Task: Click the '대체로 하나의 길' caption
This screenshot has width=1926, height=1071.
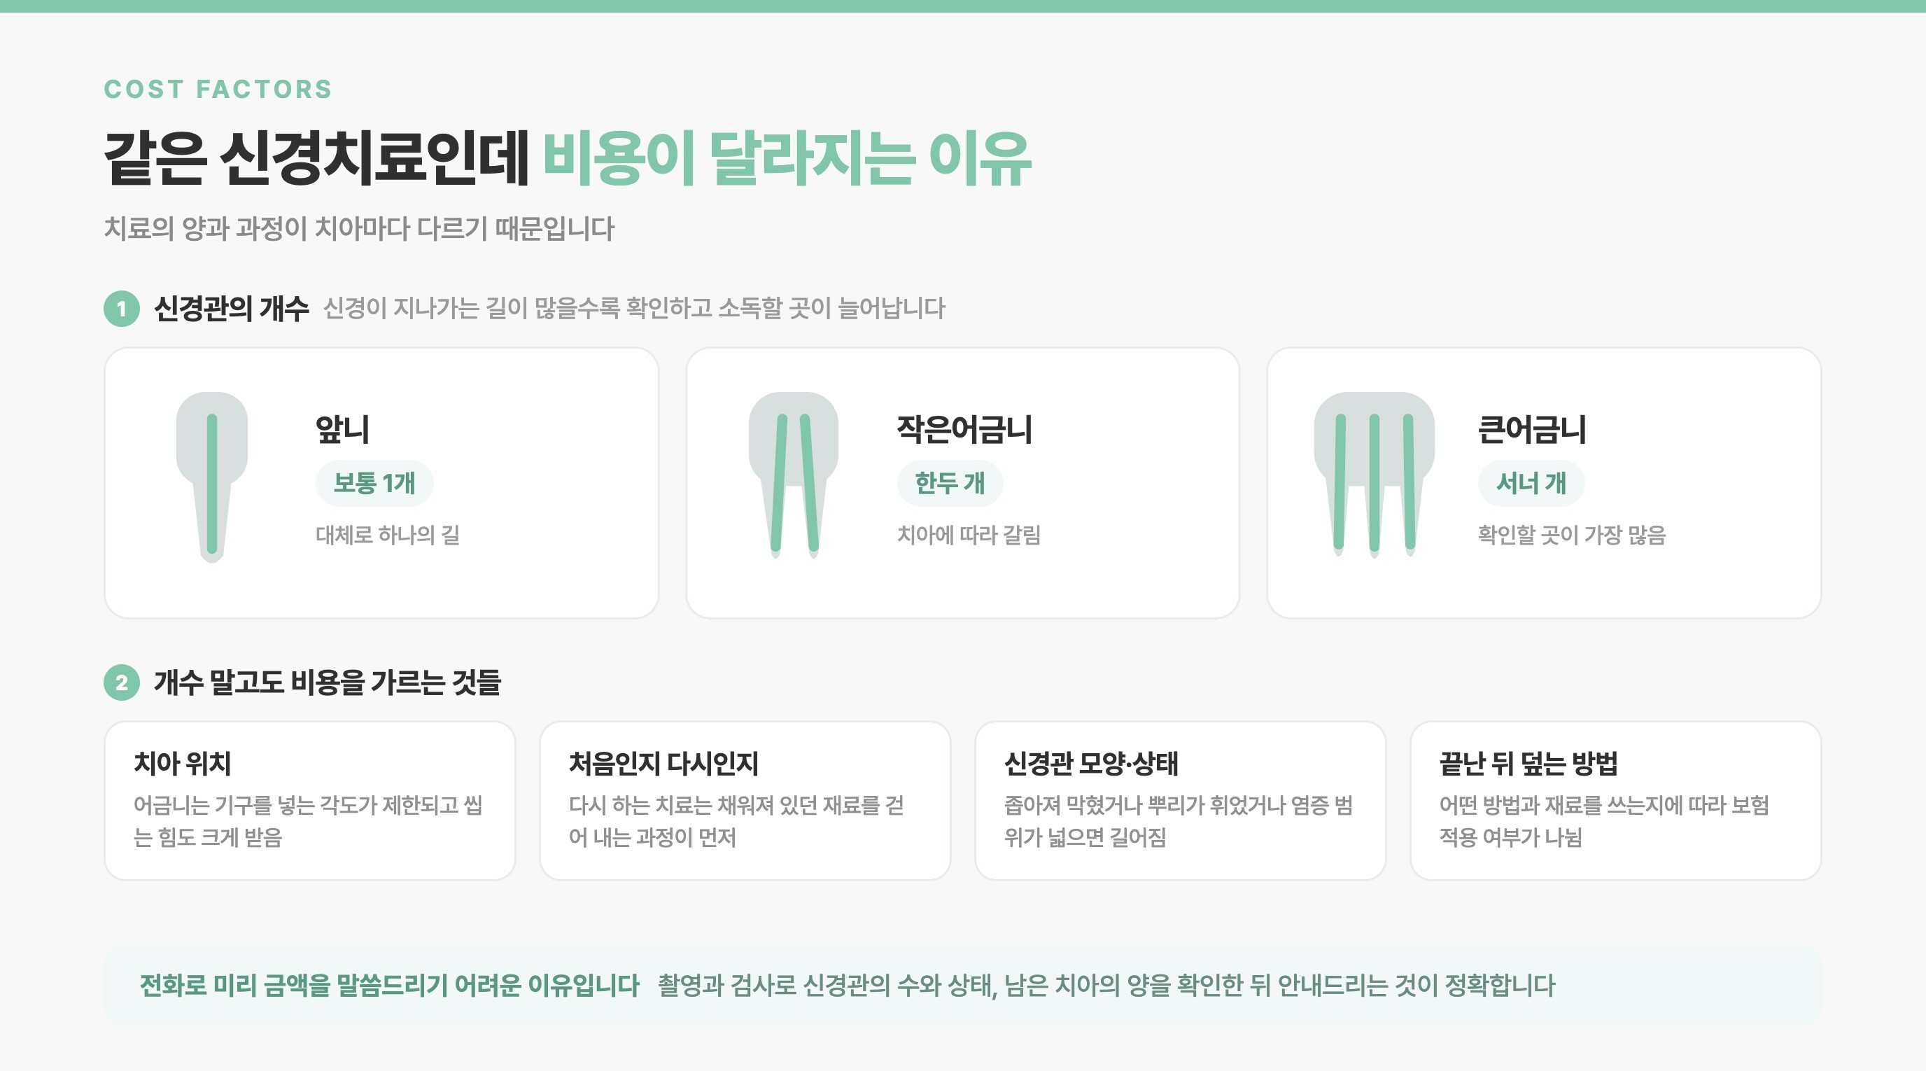Action: click(x=387, y=535)
